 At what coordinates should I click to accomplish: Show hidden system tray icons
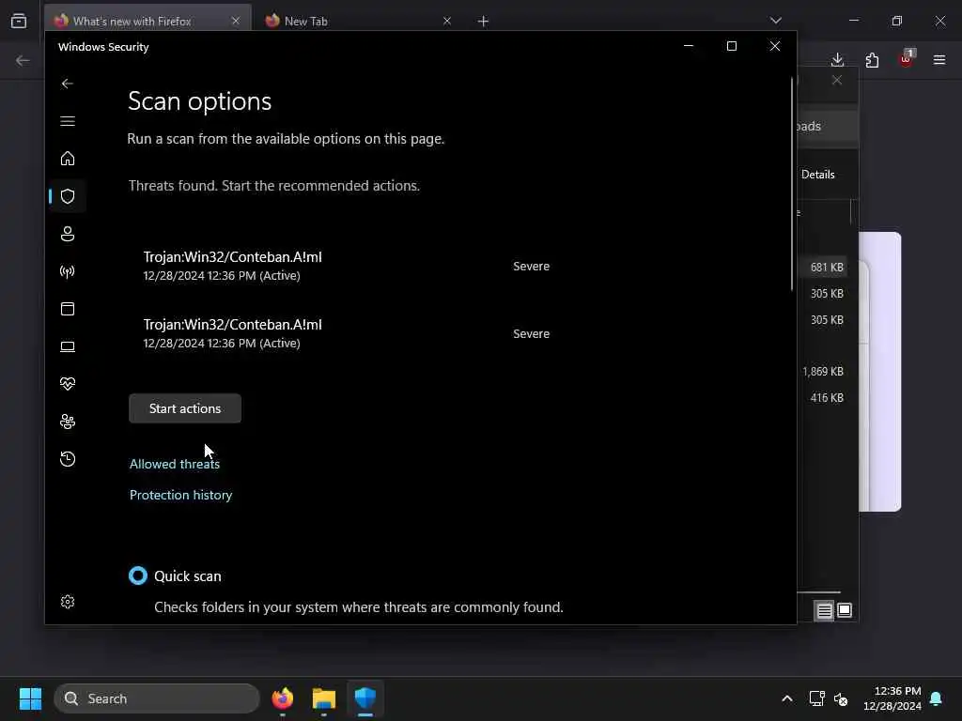click(787, 698)
